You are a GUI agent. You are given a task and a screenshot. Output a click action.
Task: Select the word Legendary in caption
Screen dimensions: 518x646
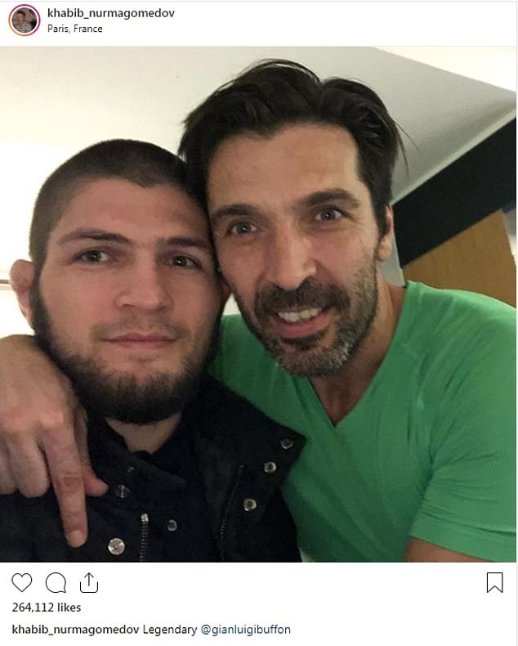pyautogui.click(x=170, y=630)
